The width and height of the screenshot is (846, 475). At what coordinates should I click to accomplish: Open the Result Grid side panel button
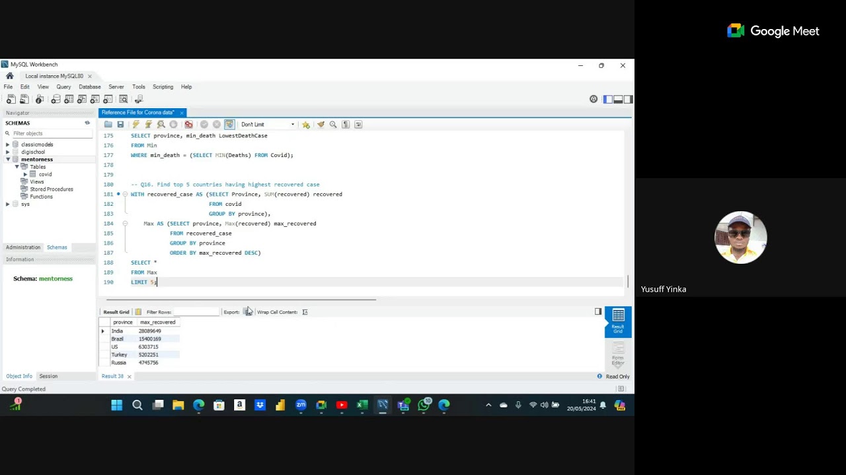click(x=618, y=322)
